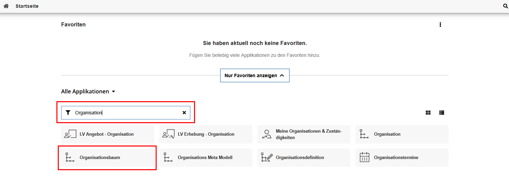Click the filter funnel icon
Viewport: 509px width, 179px height.
tap(68, 113)
